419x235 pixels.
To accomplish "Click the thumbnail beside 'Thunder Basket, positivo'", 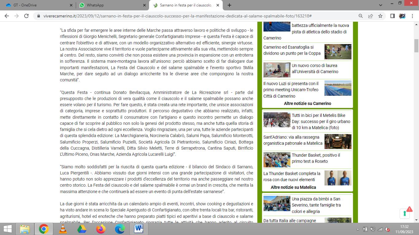I will click(x=277, y=159).
